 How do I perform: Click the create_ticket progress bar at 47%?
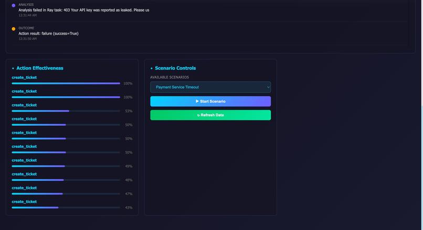[x=66, y=194]
